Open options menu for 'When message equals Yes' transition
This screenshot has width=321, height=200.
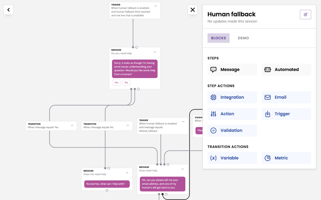coord(72,125)
